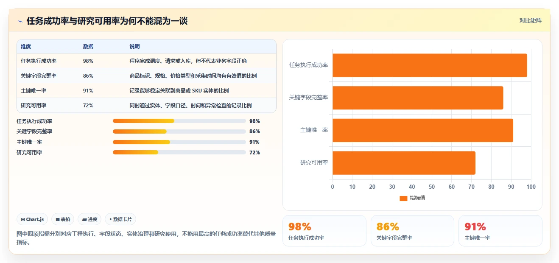
Task: Click the 关键字段完整率 table cell
Action: pos(39,76)
